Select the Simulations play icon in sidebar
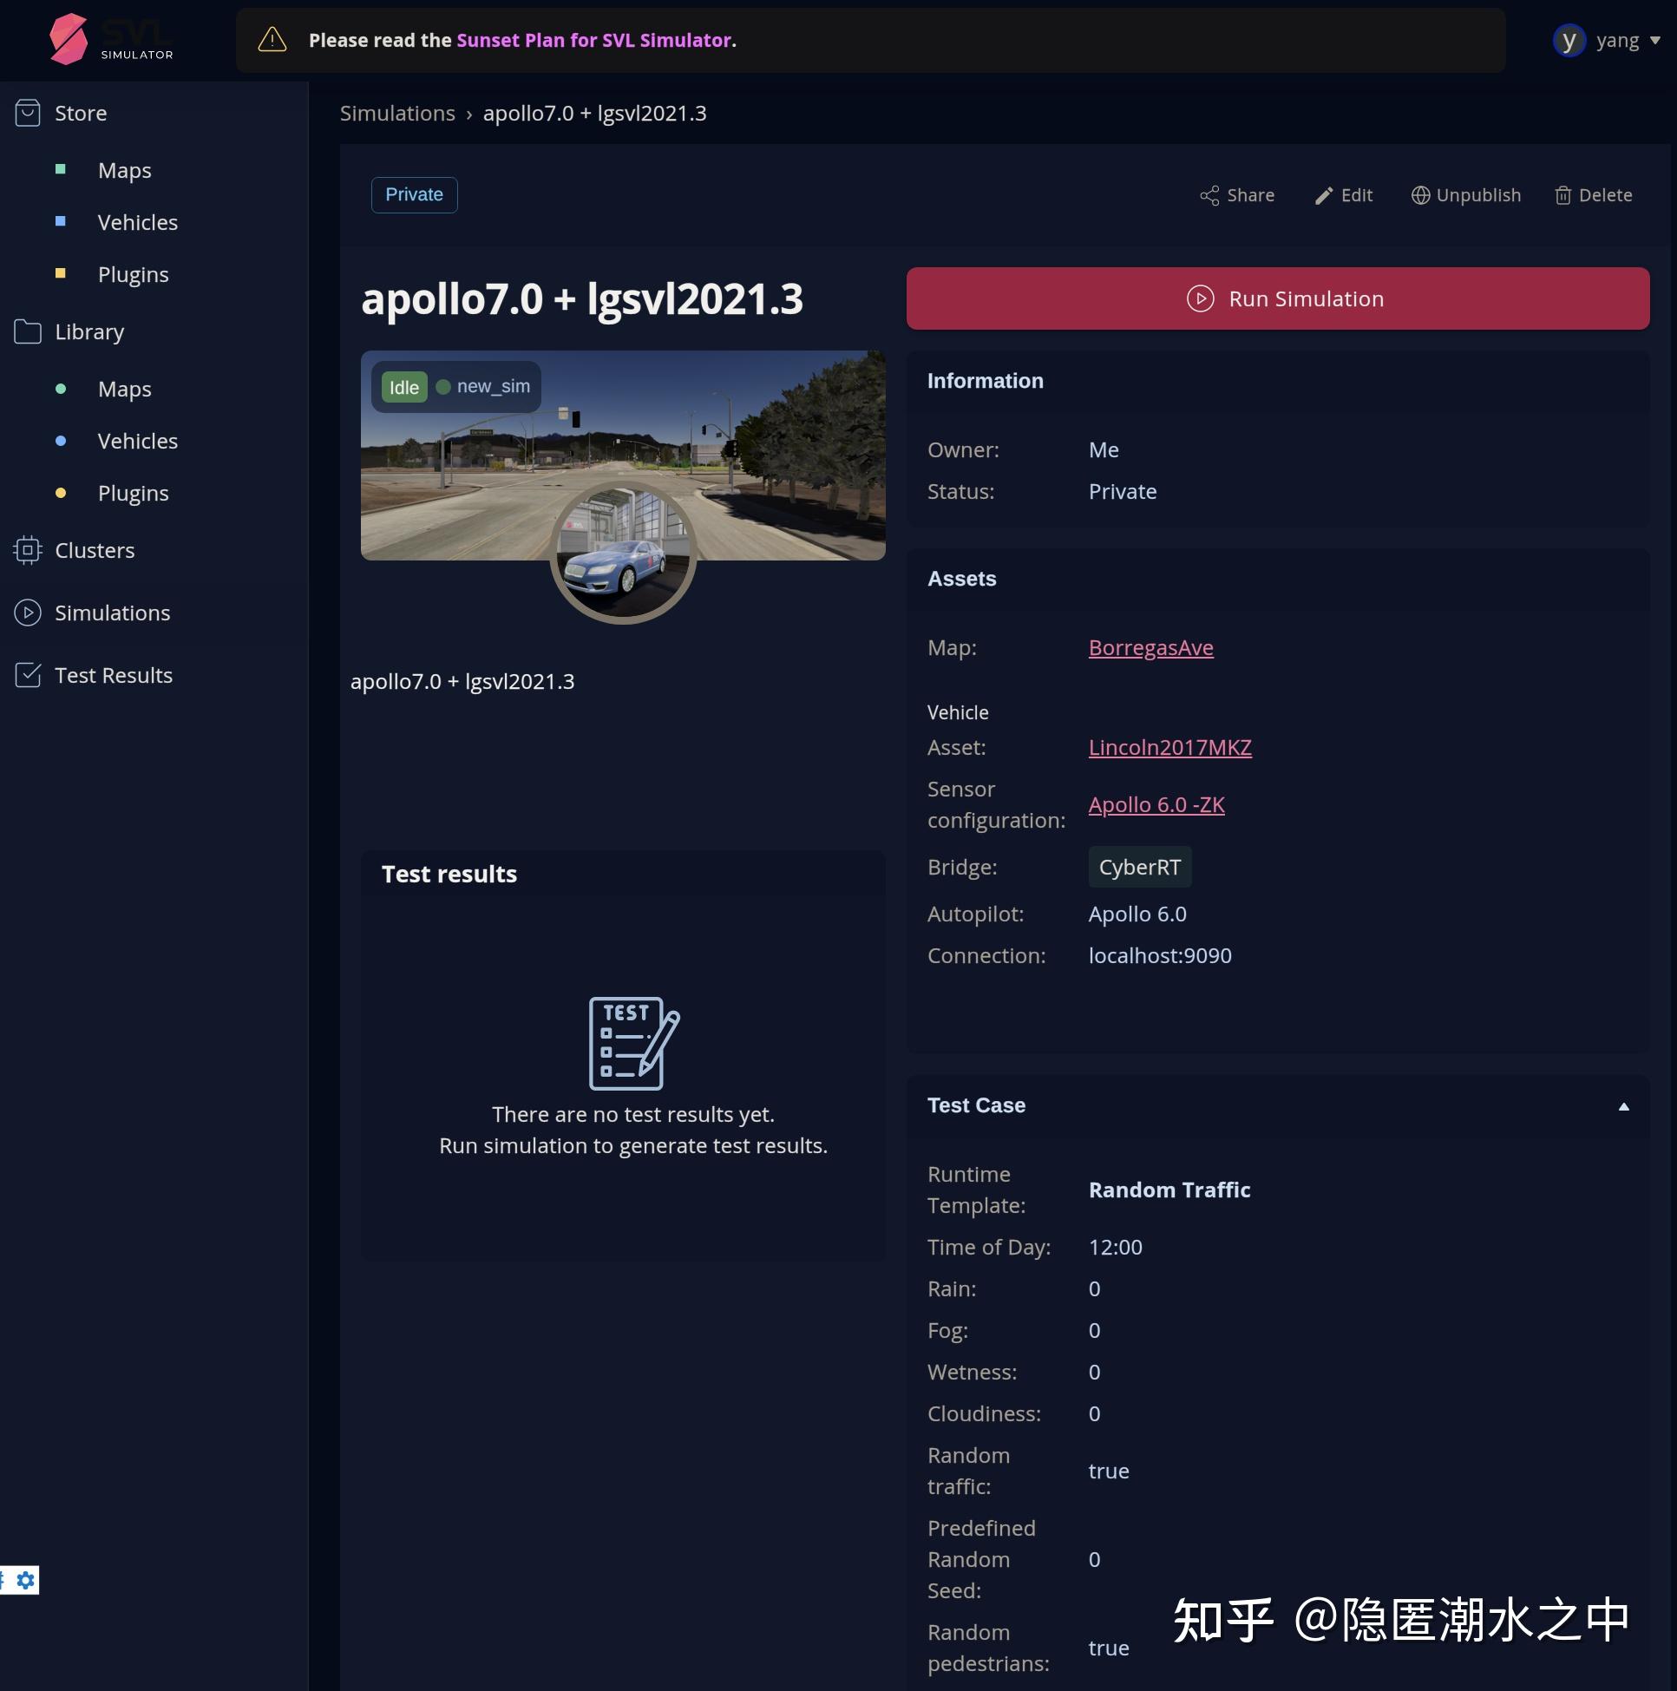The width and height of the screenshot is (1677, 1691). click(x=27, y=613)
